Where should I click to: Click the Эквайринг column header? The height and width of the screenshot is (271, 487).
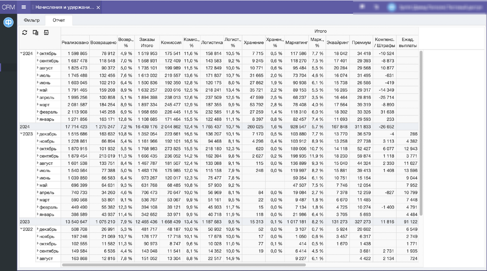coord(337,42)
